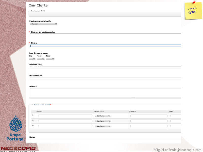Image resolution: width=203 pixels, height=152 pixels.
Task: Click the Nº Telemóvel input field
Action: (105, 78)
